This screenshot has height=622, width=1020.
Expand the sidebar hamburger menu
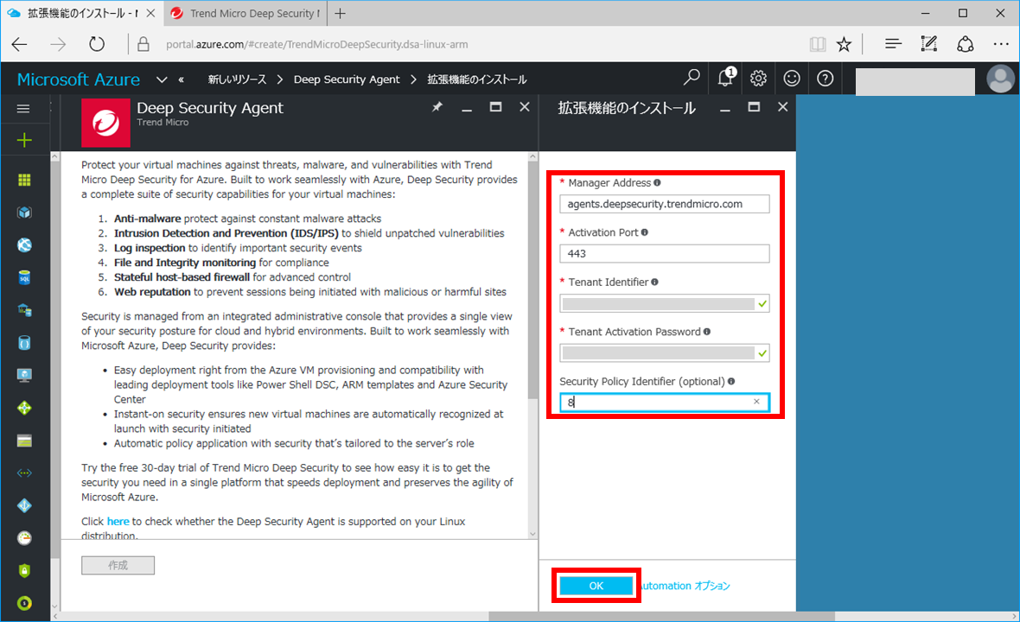coord(25,108)
